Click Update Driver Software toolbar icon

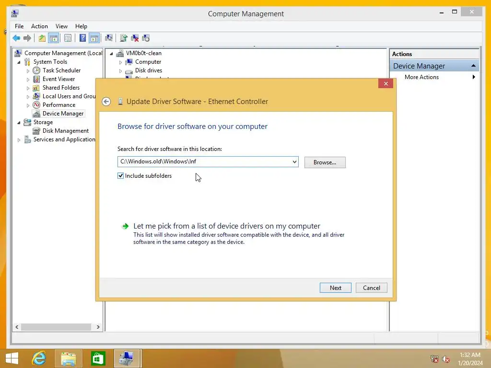pos(123,38)
